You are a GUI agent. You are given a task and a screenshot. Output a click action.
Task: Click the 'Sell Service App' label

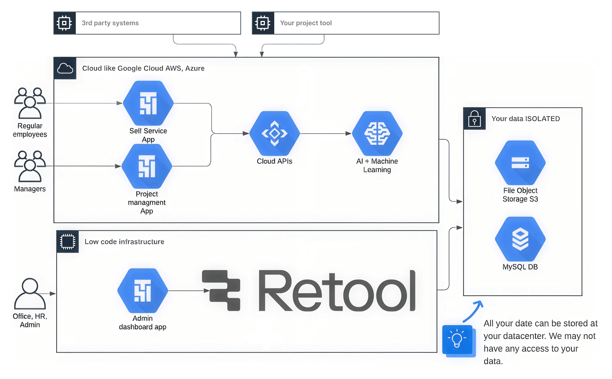click(x=148, y=135)
